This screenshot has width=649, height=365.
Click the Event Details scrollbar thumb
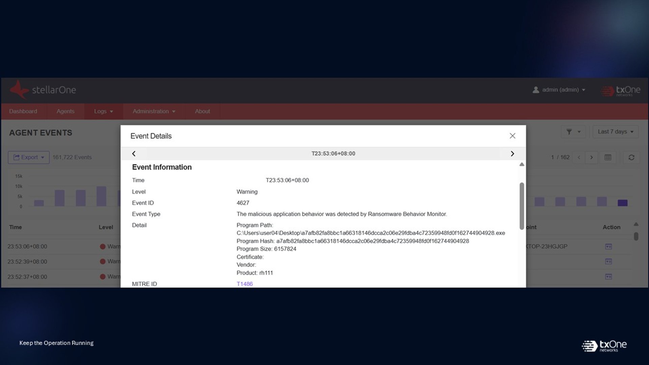[x=522, y=206]
